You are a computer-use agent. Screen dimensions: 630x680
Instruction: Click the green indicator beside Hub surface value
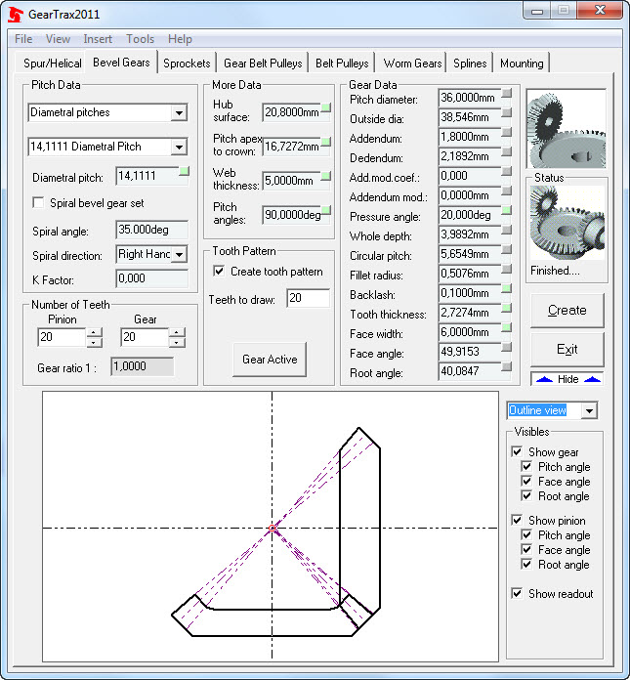[x=325, y=107]
